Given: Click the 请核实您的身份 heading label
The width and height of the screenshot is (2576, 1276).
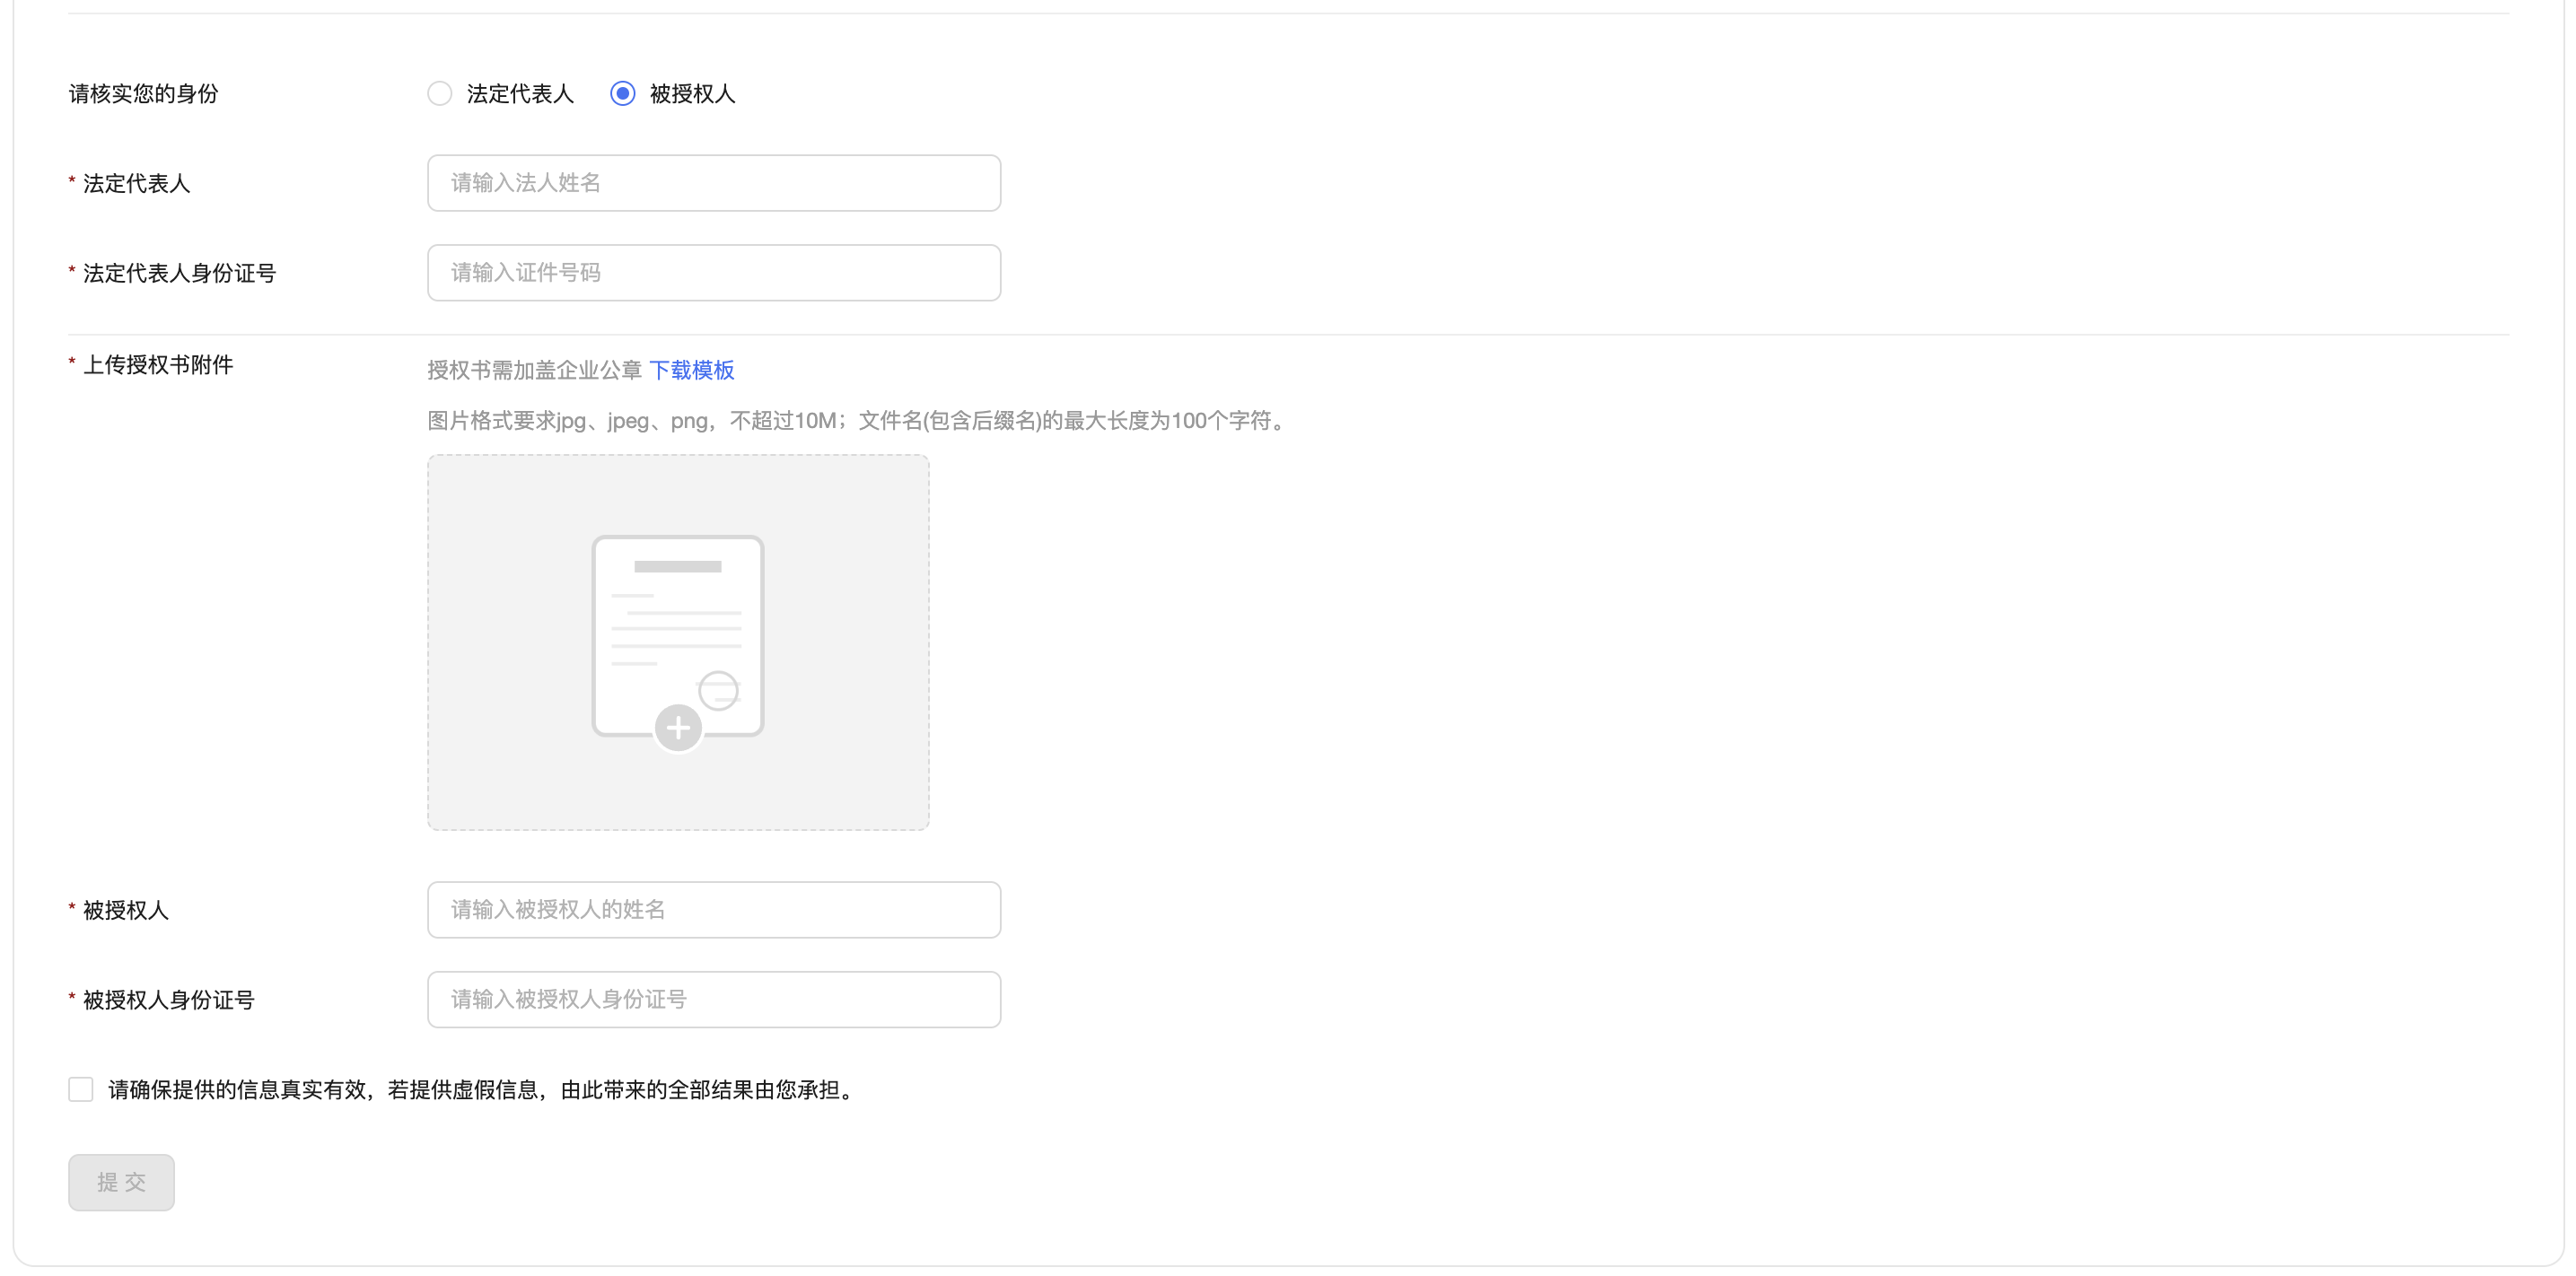Looking at the screenshot, I should pos(143,94).
